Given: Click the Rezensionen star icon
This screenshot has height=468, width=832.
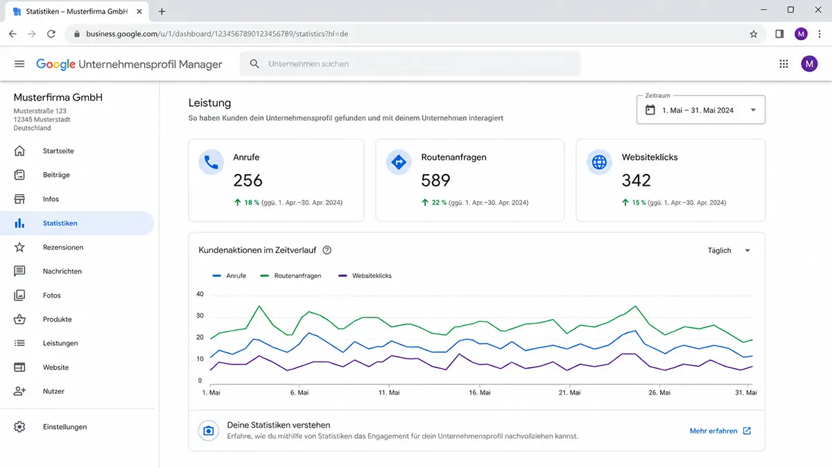Looking at the screenshot, I should click(x=19, y=248).
